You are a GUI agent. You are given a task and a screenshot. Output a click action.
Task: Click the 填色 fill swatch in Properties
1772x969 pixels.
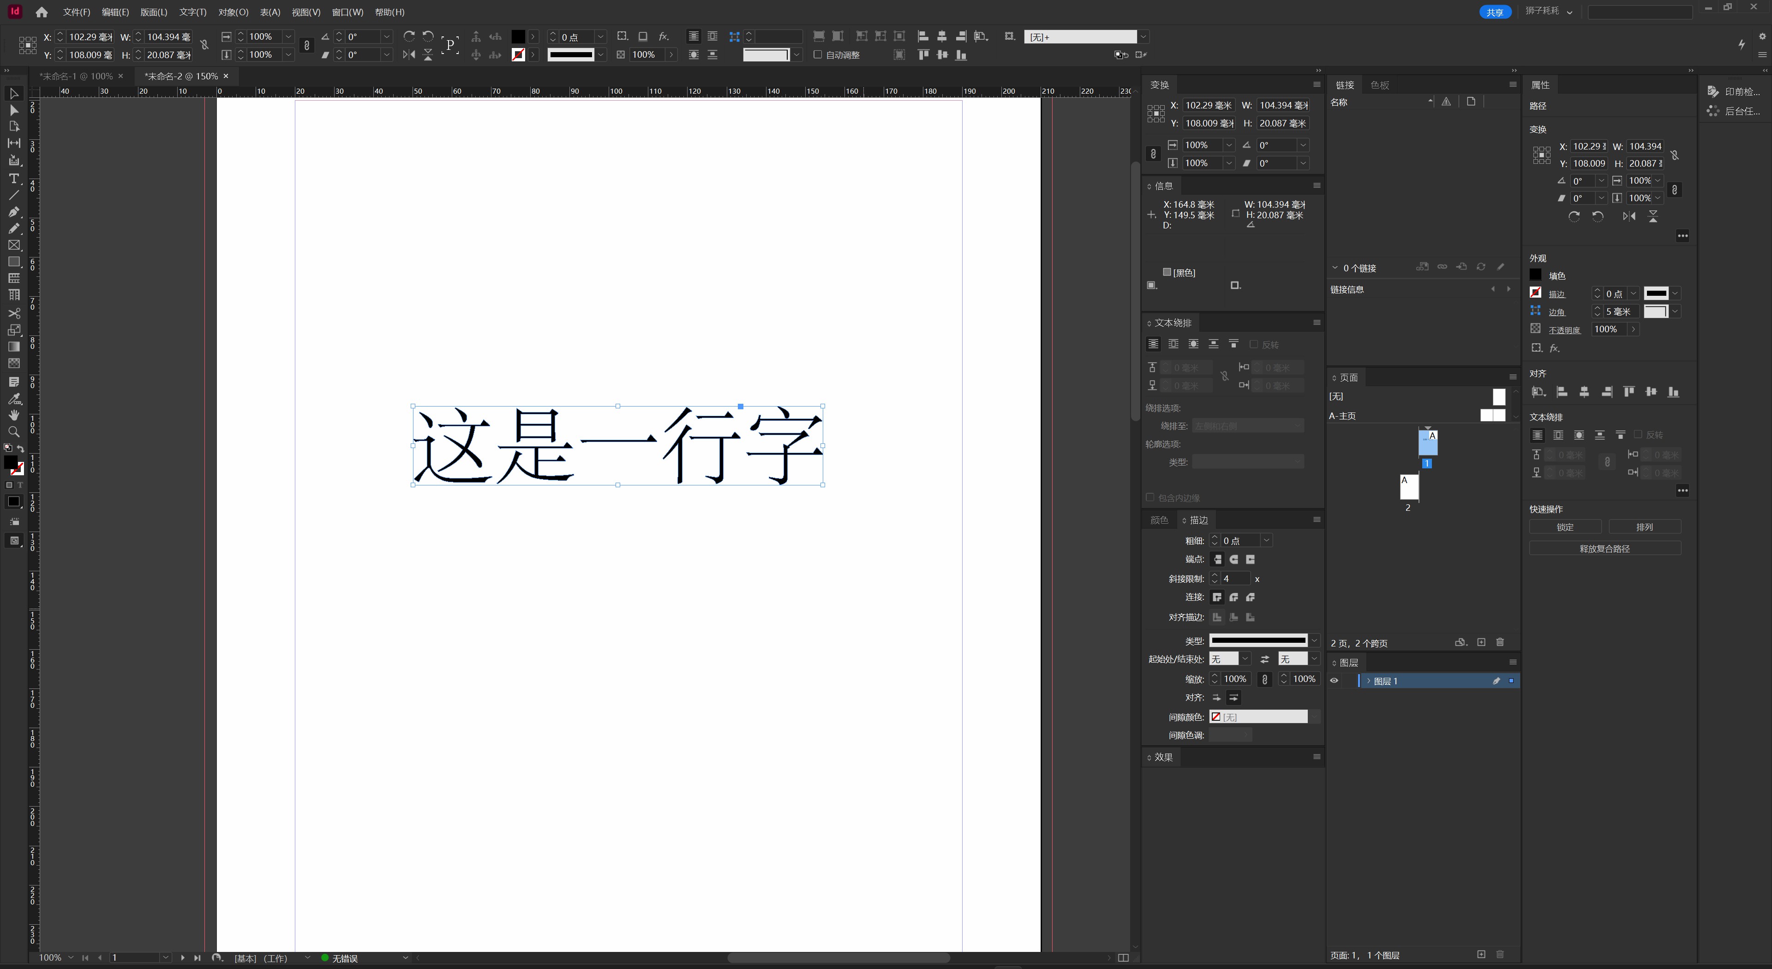tap(1535, 275)
